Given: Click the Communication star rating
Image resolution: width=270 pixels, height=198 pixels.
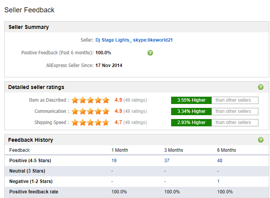Looking at the screenshot, I should click(90, 111).
